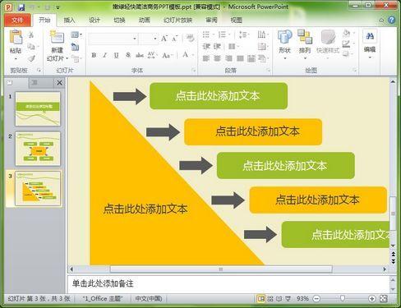401x308 pixels.
Task: Switch to the outline pane tab
Action: tap(35, 82)
